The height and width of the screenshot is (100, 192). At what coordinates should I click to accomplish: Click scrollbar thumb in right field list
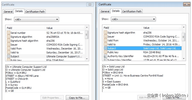pyautogui.click(x=184, y=37)
